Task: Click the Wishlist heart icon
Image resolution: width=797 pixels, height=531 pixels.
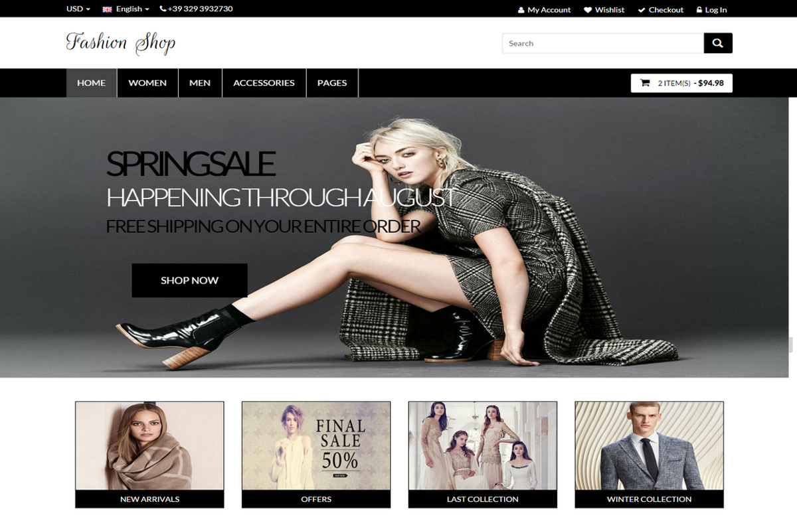Action: pos(588,10)
